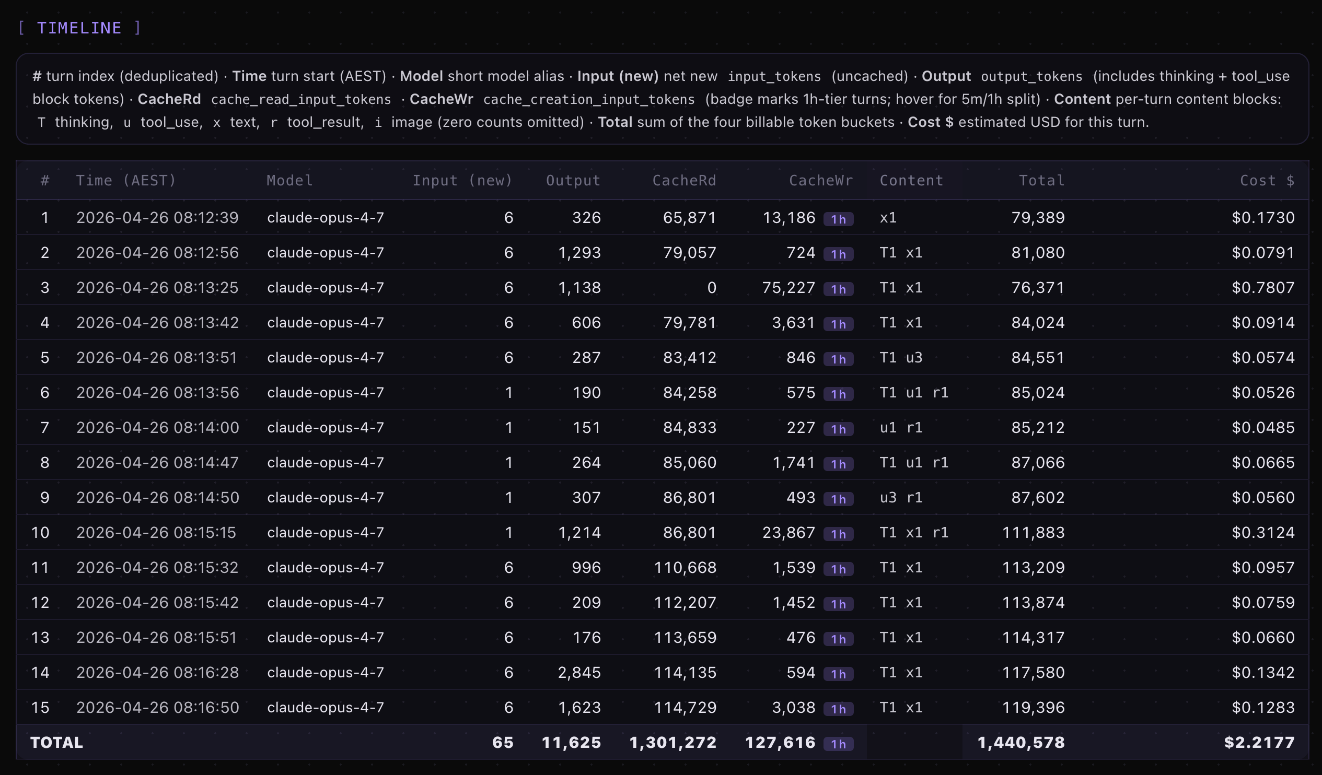1322x775 pixels.
Task: Click the 1h badge beside 3,631
Action: pyautogui.click(x=838, y=324)
